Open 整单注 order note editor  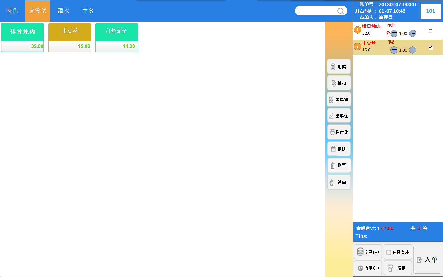[339, 116]
